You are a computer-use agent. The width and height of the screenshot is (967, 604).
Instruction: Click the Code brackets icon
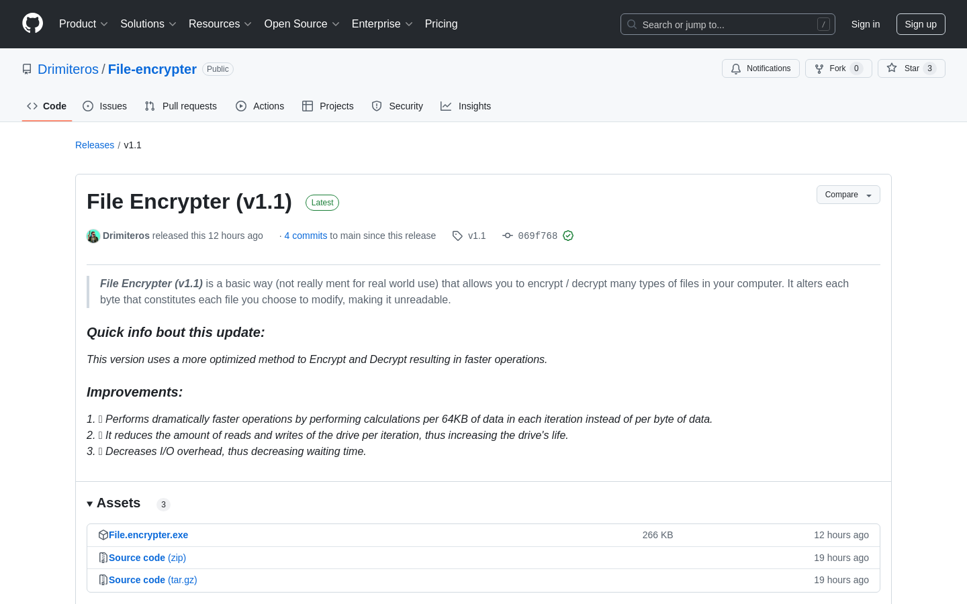tap(32, 106)
